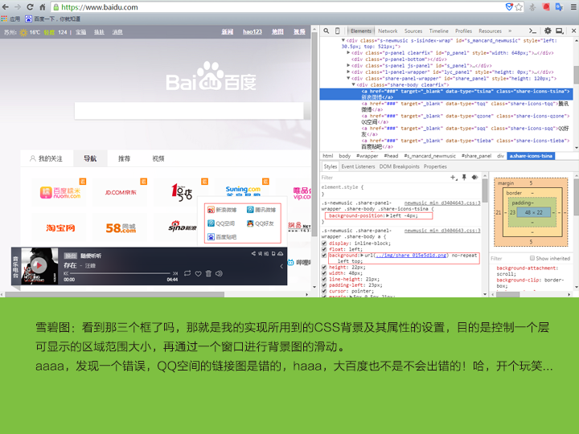Skip to previous track in music player
The width and height of the screenshot is (579, 434).
66,273
